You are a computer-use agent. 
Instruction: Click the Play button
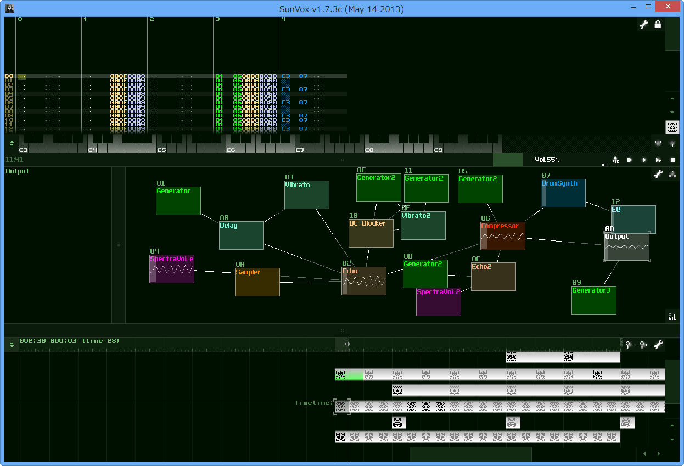coord(644,160)
